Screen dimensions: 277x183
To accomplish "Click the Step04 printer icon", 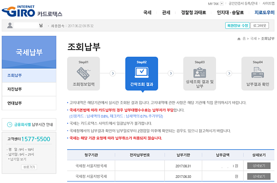I will tap(257, 73).
